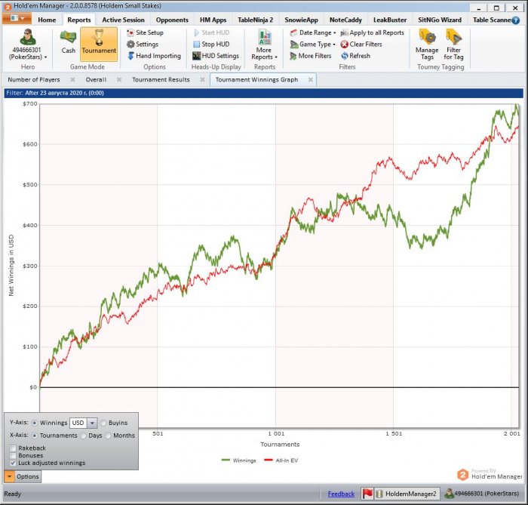Enable the Rakeback checkbox
The image size is (528, 505).
pyautogui.click(x=13, y=448)
